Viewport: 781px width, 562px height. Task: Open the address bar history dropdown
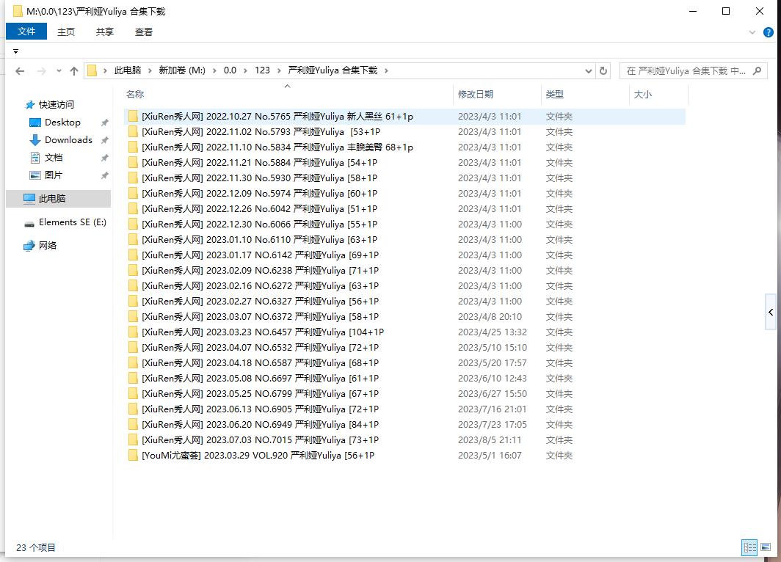(x=588, y=70)
